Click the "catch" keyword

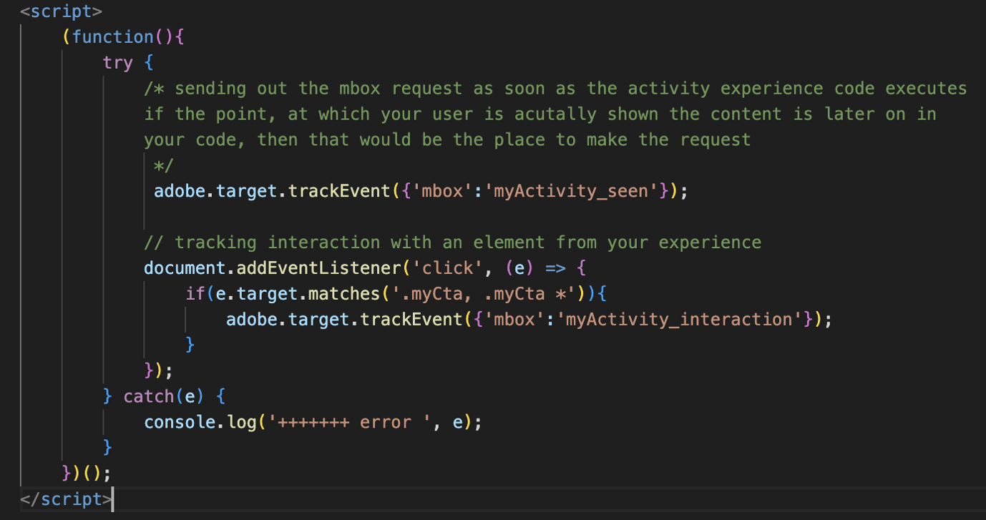click(149, 396)
